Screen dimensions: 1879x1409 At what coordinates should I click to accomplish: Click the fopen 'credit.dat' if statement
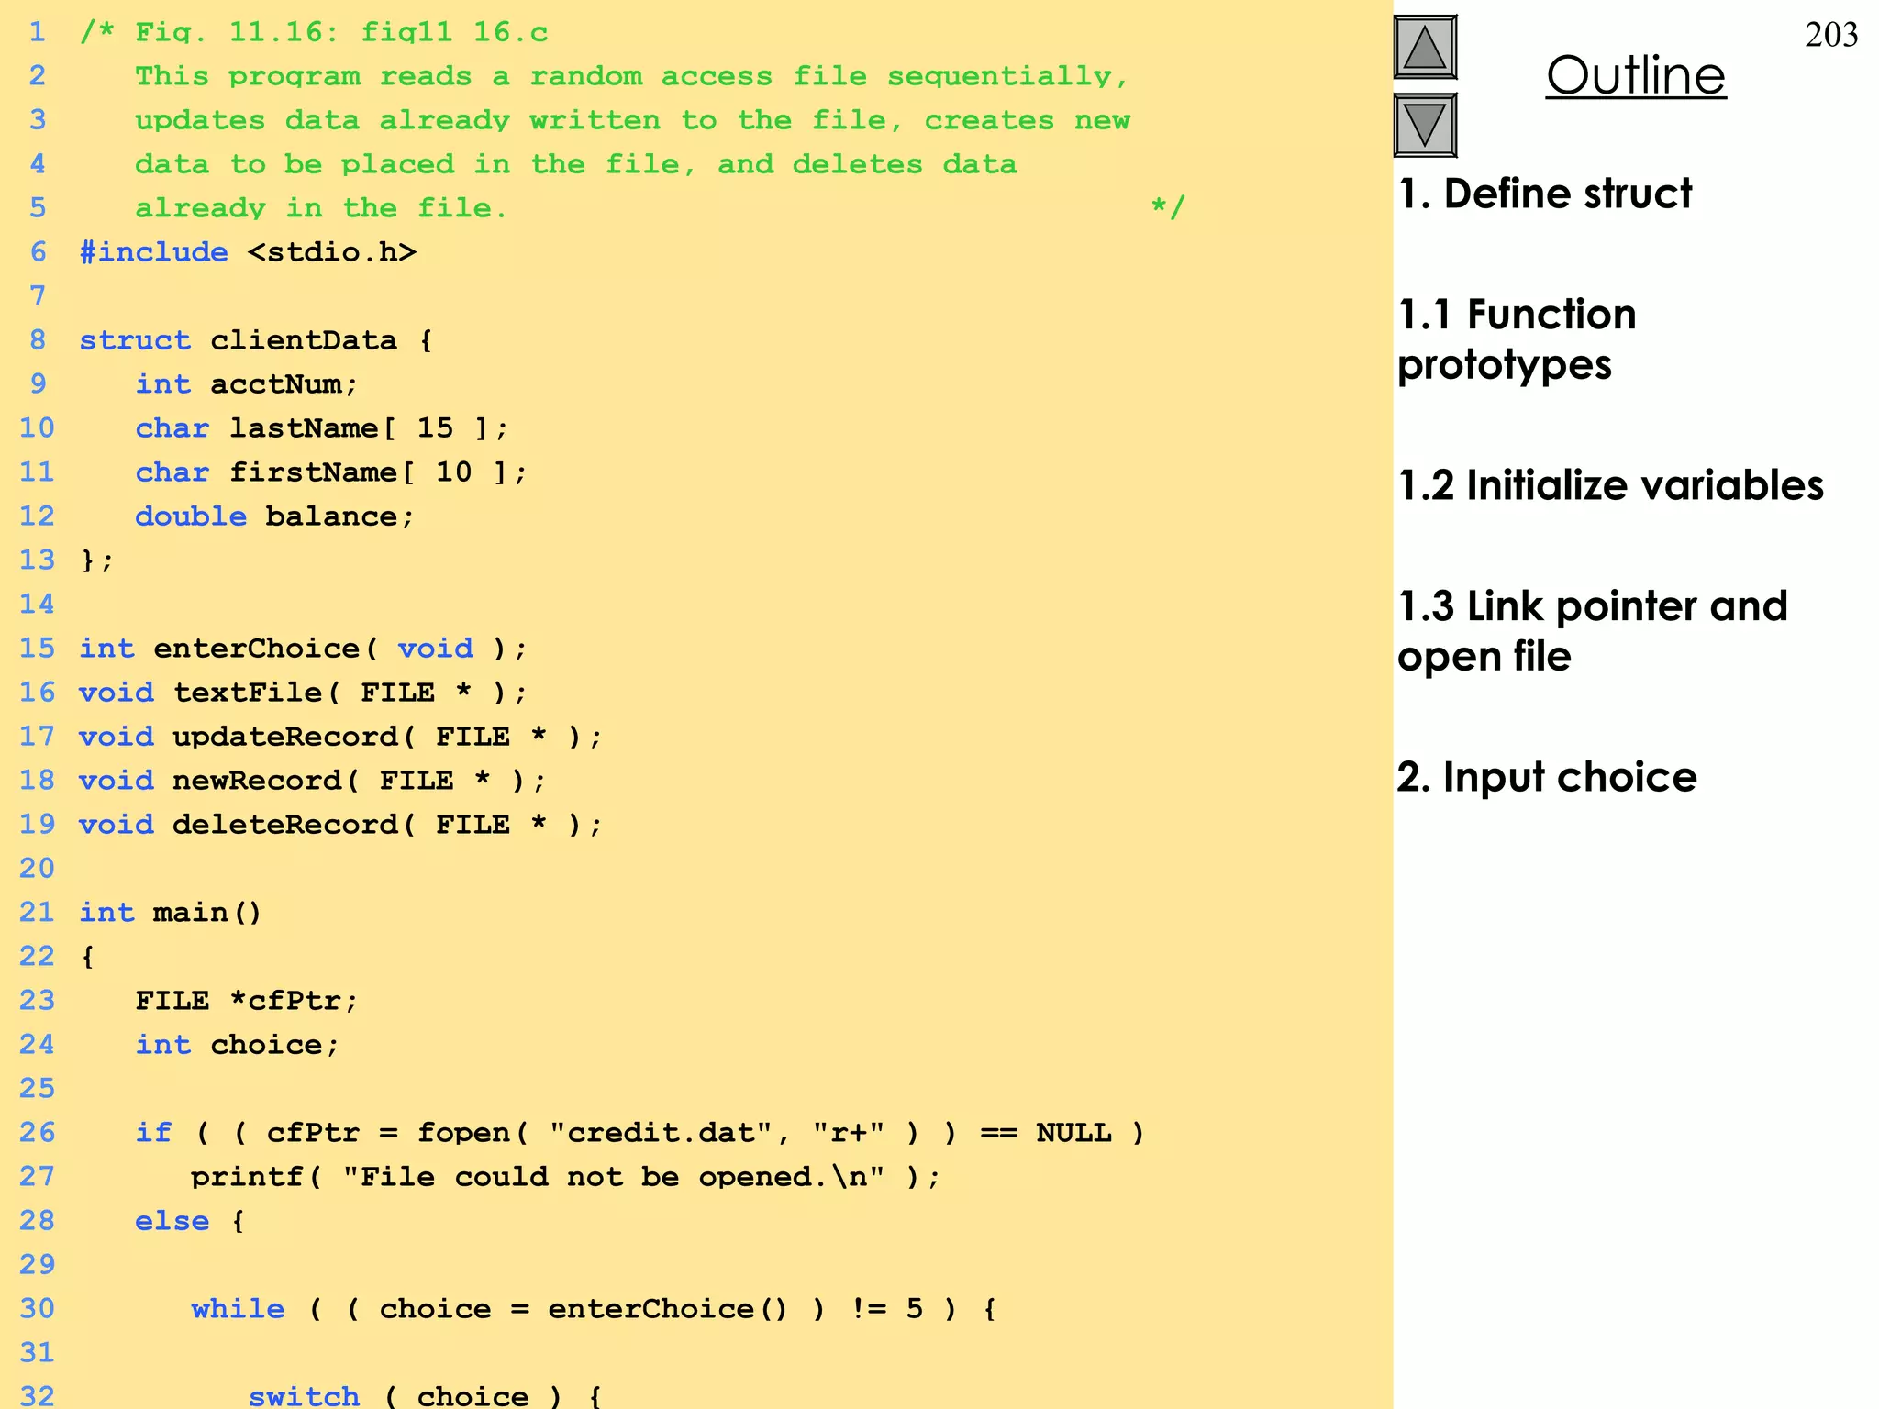click(640, 1133)
